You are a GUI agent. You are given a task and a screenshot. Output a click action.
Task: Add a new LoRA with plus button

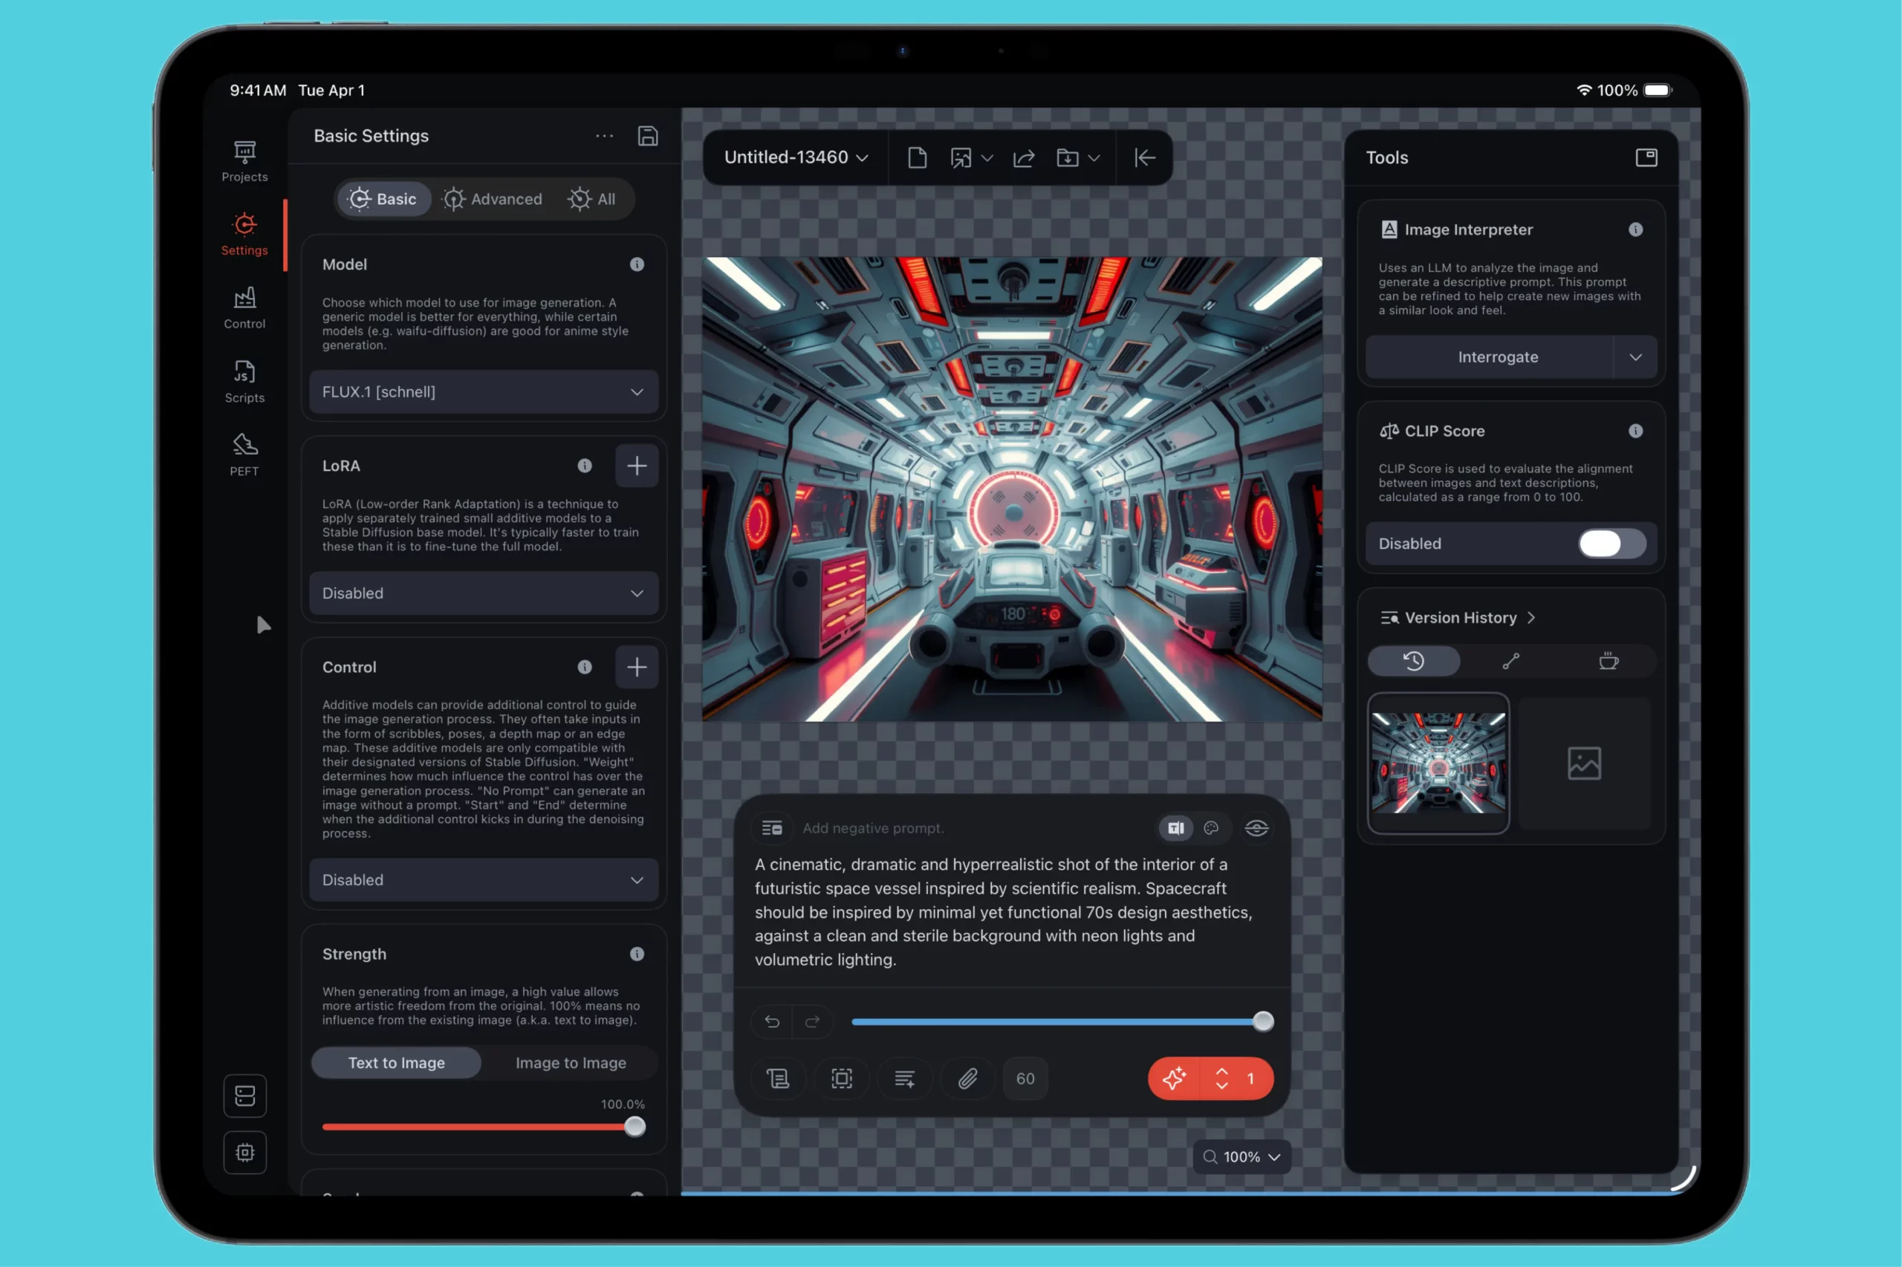(x=636, y=466)
